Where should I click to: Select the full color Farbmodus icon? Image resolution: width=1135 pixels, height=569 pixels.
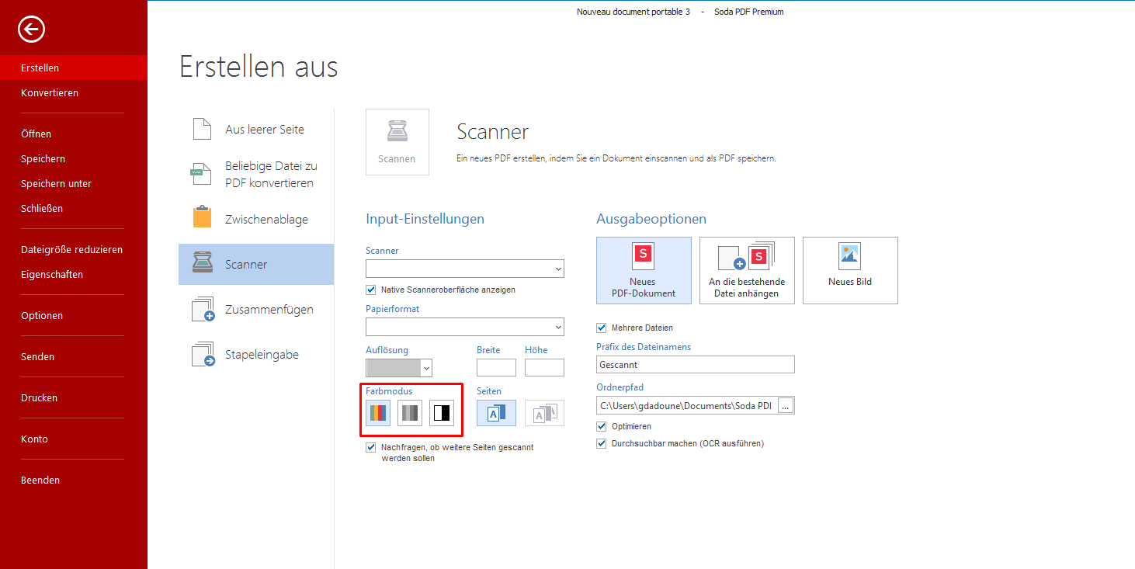click(x=378, y=413)
